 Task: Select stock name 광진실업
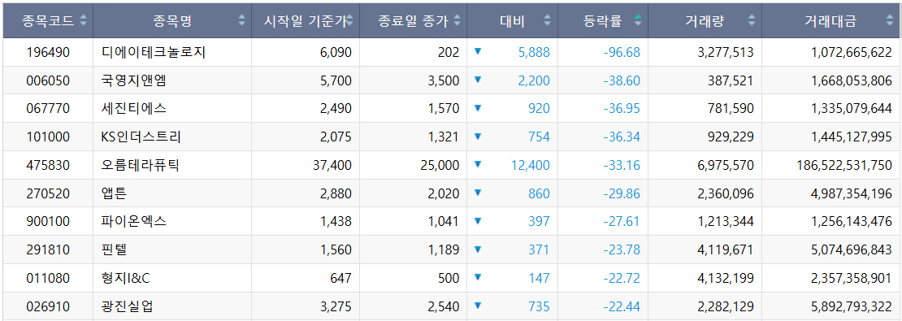click(x=127, y=306)
